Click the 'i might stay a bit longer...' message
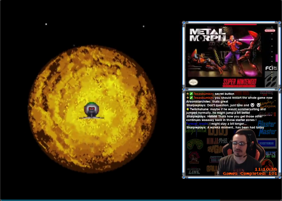Screen dimensions: 282x201 coord(228,124)
